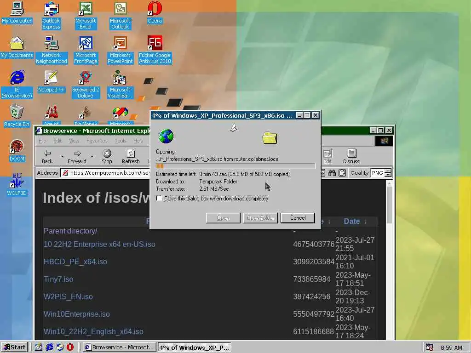Image resolution: width=471 pixels, height=353 pixels.
Task: Open Forward button history dropdown arrow
Action: coord(92,156)
